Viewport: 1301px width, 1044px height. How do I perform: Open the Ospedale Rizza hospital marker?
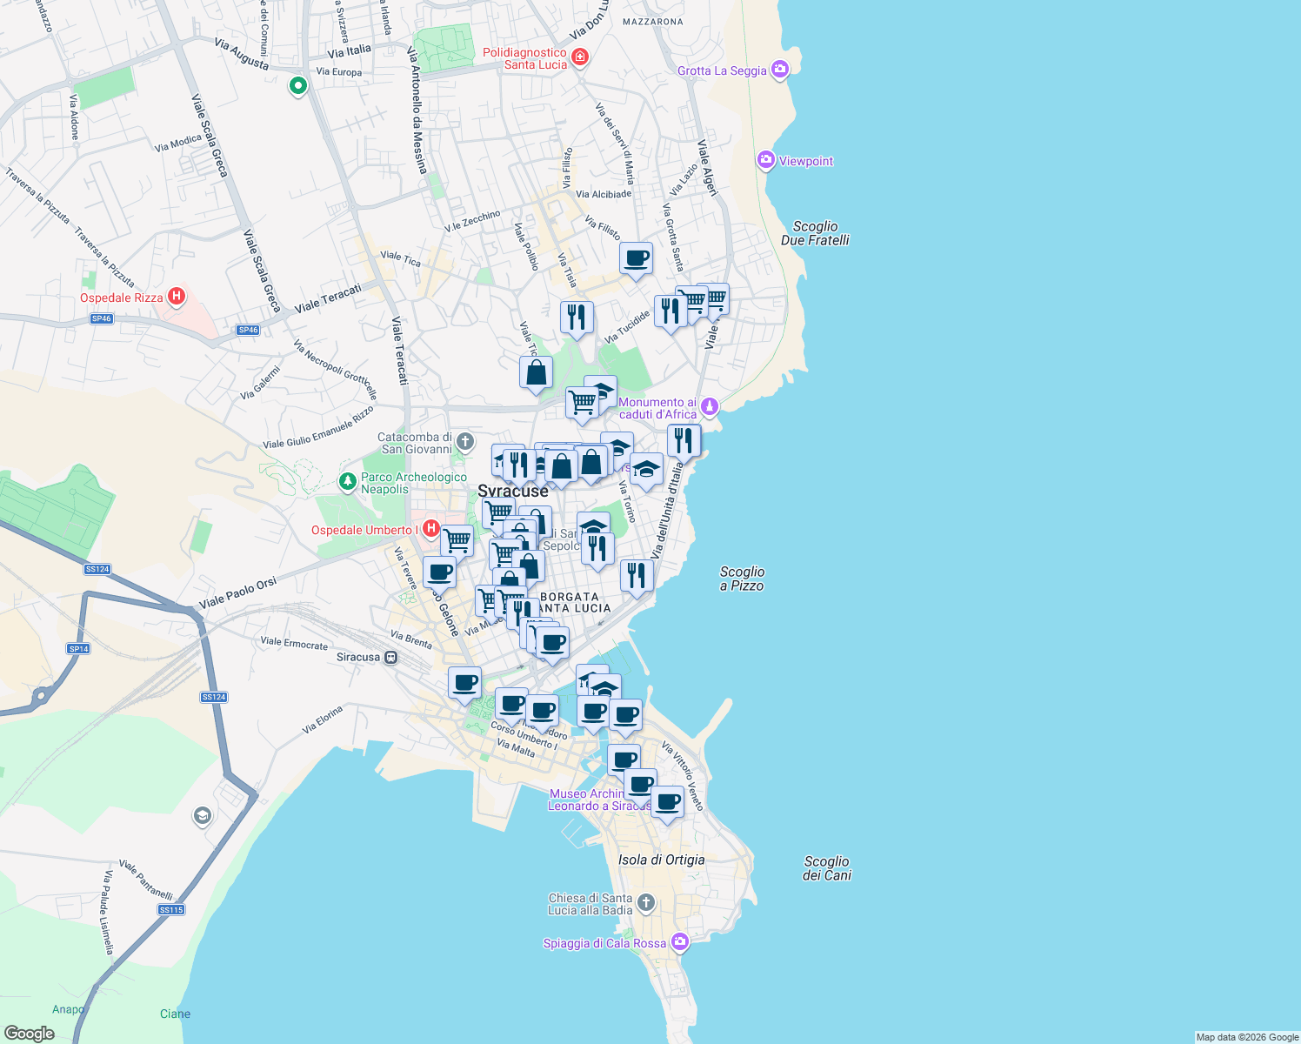(176, 298)
